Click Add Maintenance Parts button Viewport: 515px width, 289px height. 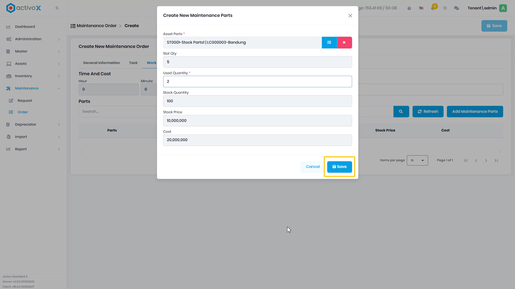click(475, 112)
